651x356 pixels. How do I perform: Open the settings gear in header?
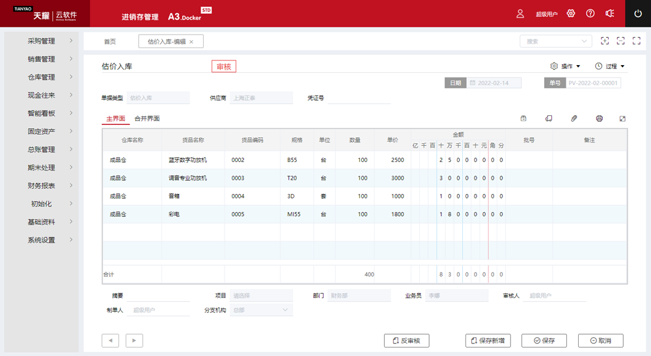(x=571, y=14)
